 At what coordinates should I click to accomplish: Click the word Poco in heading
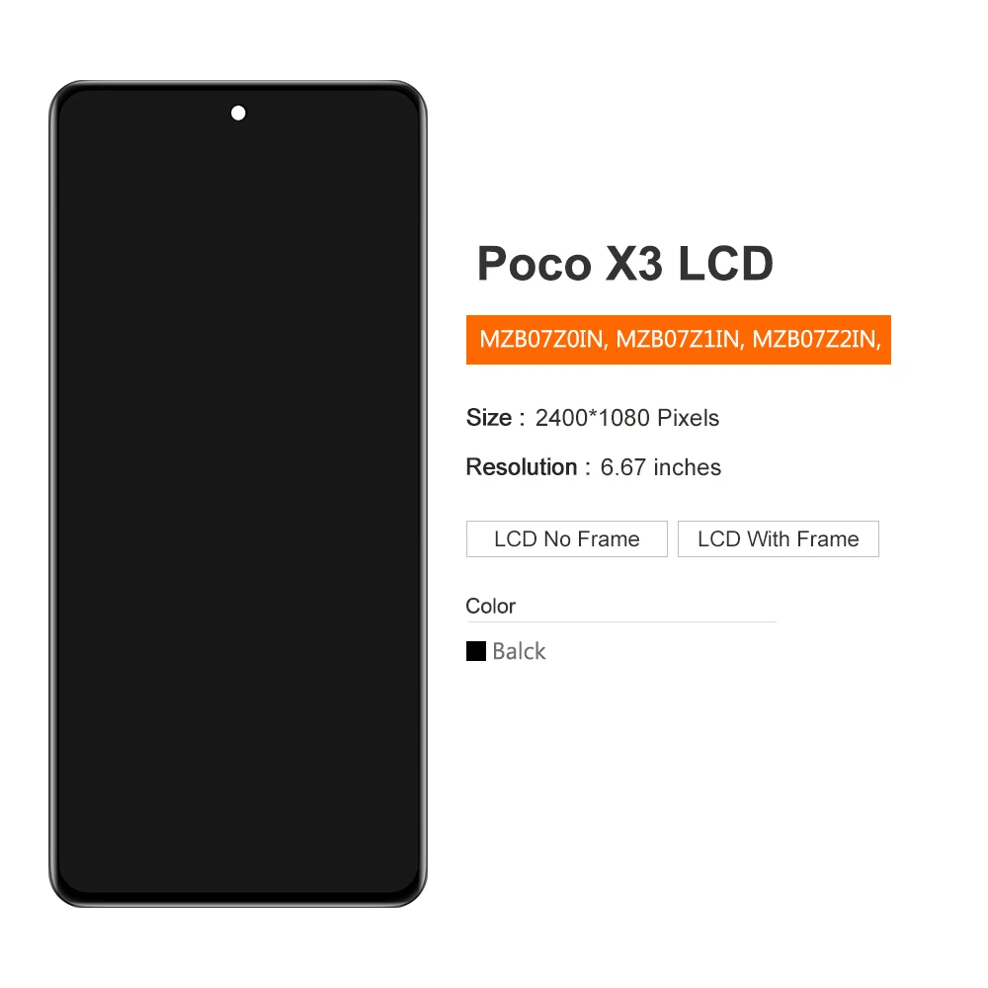point(535,264)
